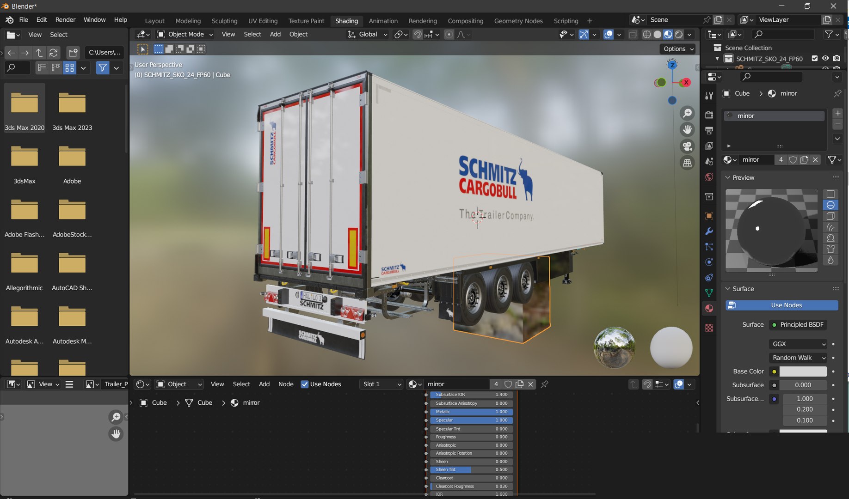
Task: Open the Texture properties checker icon
Action: [x=709, y=328]
